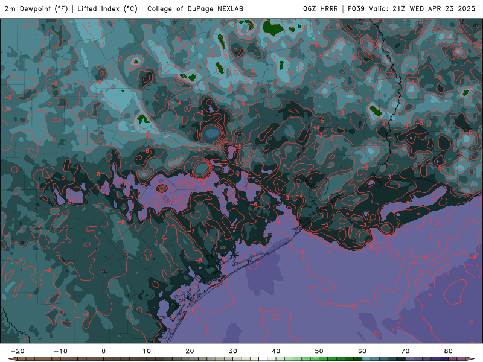Click the 40 label on the color scale
The width and height of the screenshot is (483, 362).
(x=276, y=351)
